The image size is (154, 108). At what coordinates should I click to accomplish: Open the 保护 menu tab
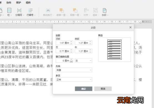point(19,2)
